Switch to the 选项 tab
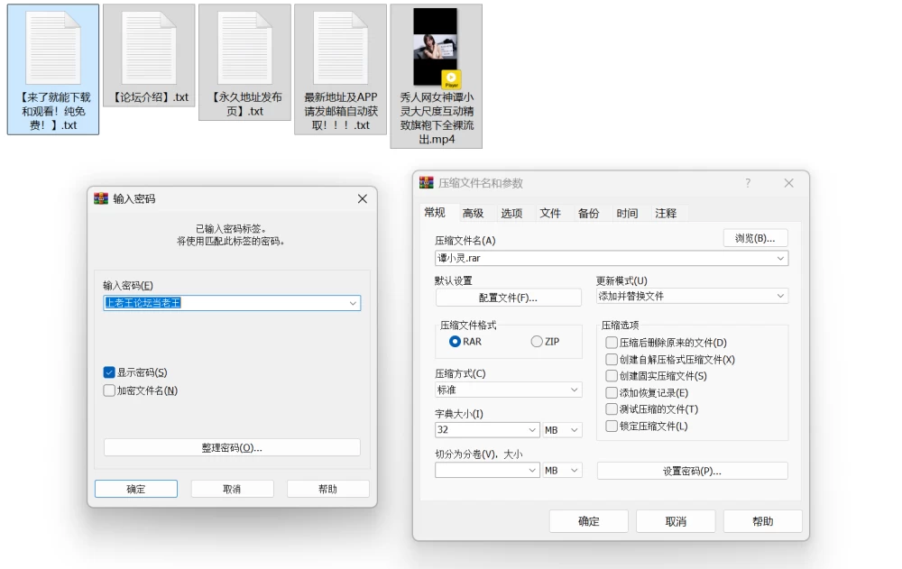 (x=512, y=214)
